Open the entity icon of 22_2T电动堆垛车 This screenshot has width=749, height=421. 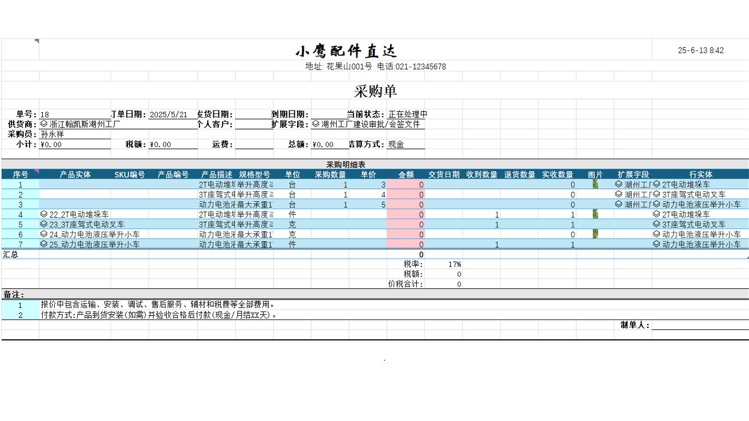point(43,214)
